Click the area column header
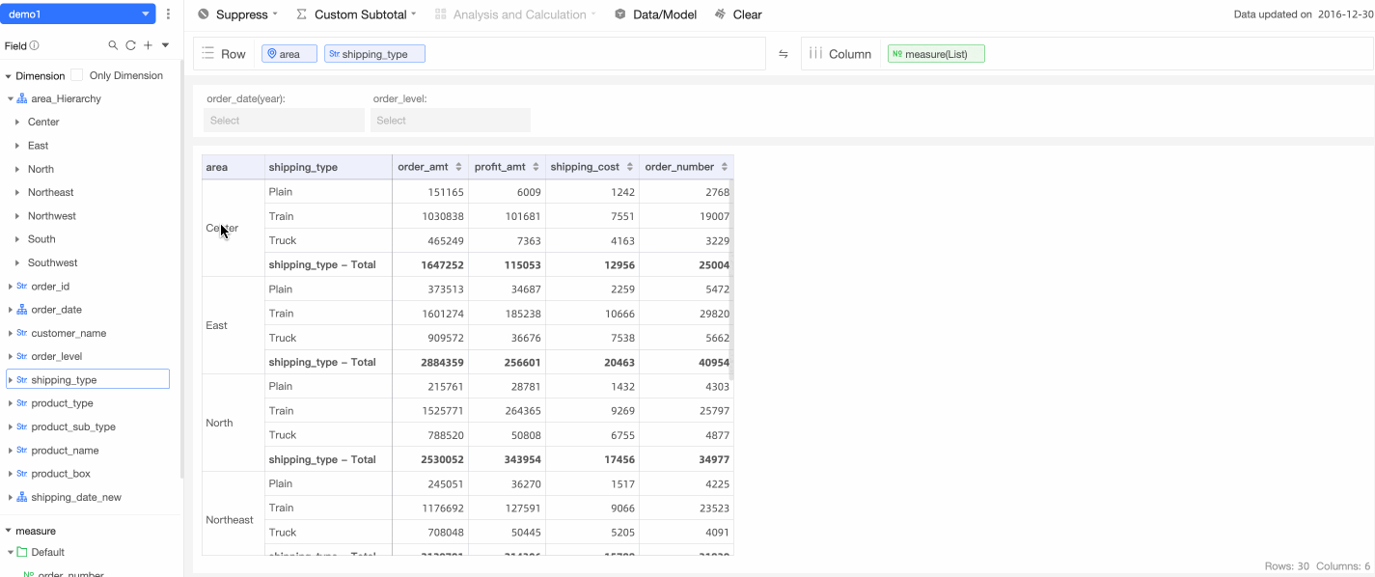 point(234,167)
